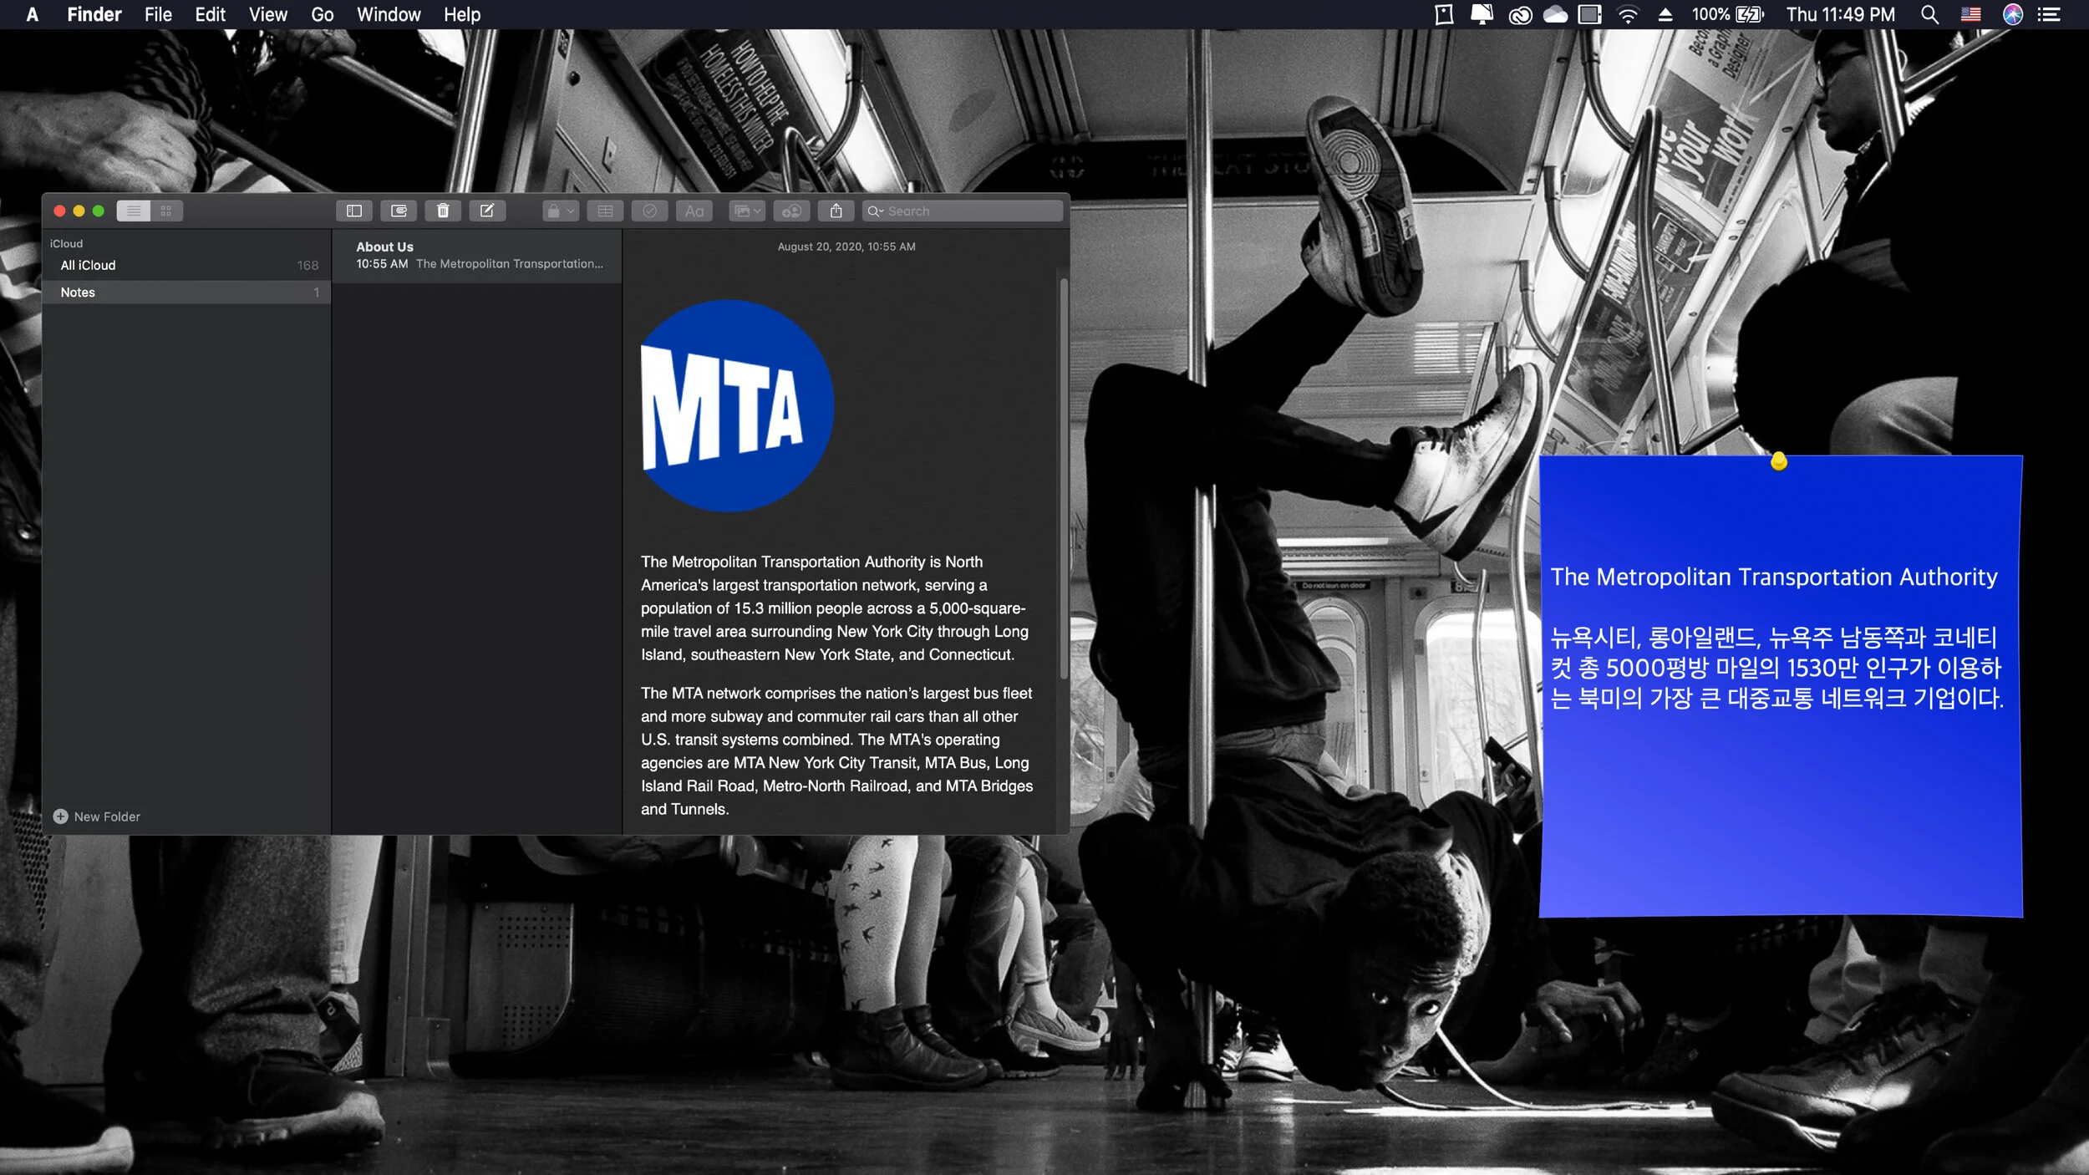Open the File menu
This screenshot has height=1175, width=2089.
(x=158, y=14)
